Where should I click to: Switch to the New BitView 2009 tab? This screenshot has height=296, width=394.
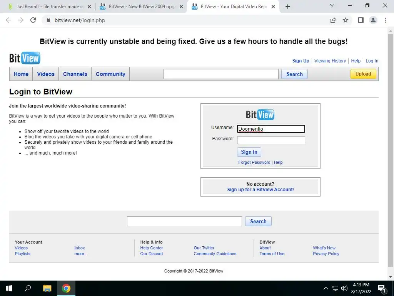click(x=141, y=7)
